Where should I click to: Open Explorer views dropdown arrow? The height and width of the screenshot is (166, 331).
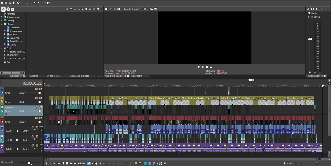pyautogui.click(x=101, y=9)
